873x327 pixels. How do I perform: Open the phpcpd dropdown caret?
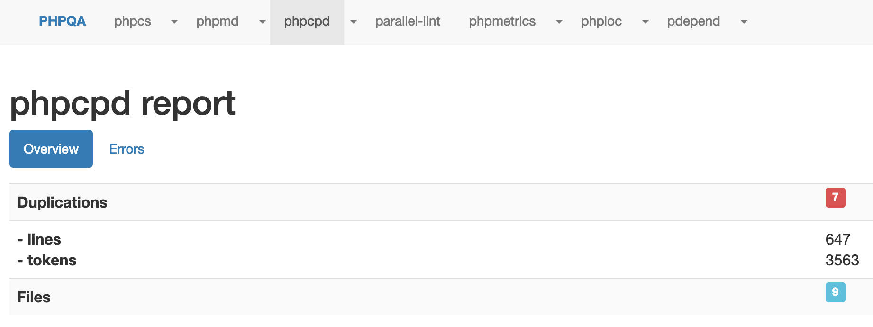point(353,22)
